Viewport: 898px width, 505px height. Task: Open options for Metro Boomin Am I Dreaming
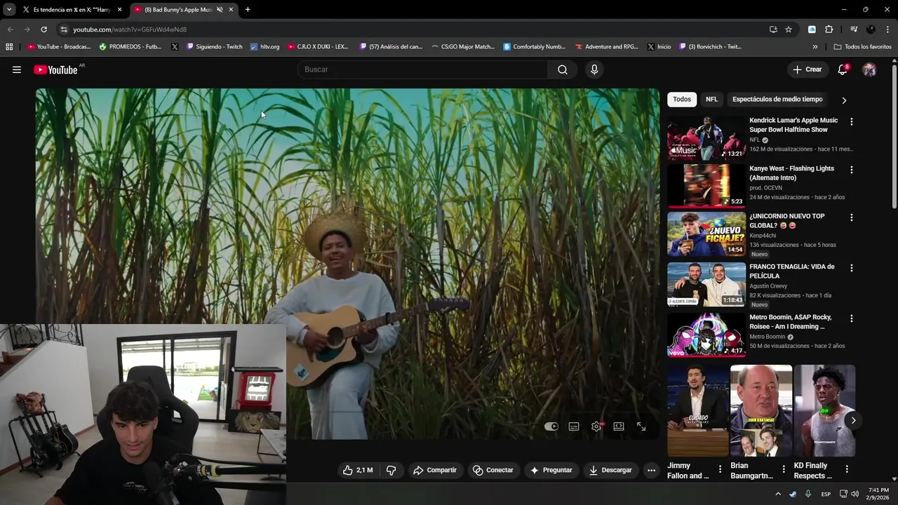852,318
